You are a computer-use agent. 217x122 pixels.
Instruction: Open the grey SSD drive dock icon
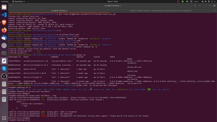(x=4, y=84)
